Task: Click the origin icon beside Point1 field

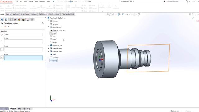Action: click(2, 35)
